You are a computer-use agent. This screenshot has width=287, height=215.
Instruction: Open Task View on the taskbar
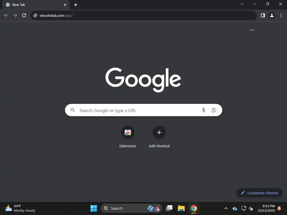(169, 208)
